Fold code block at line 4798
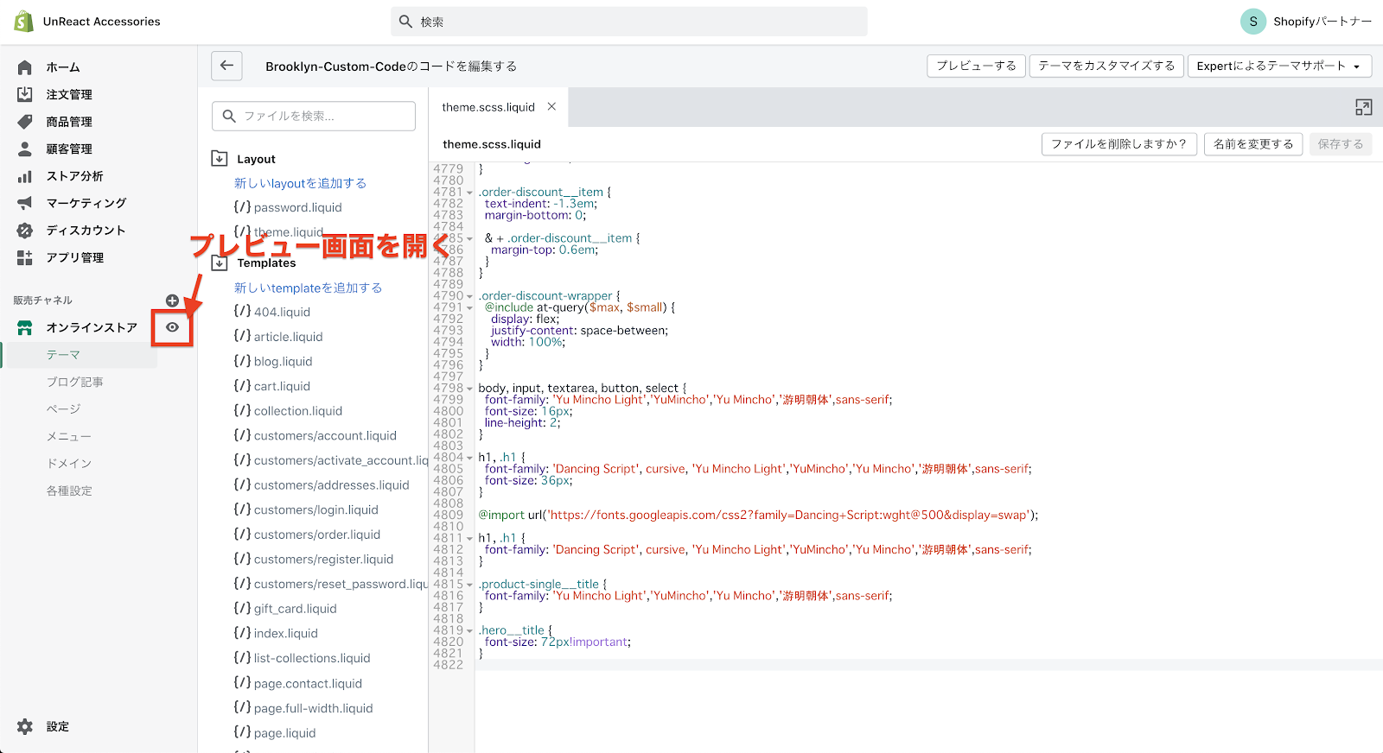Image resolution: width=1383 pixels, height=753 pixels. click(x=469, y=389)
